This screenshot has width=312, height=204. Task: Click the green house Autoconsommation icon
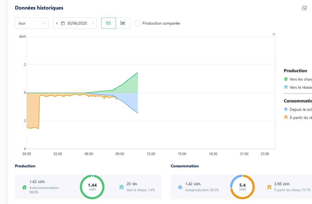point(24,187)
